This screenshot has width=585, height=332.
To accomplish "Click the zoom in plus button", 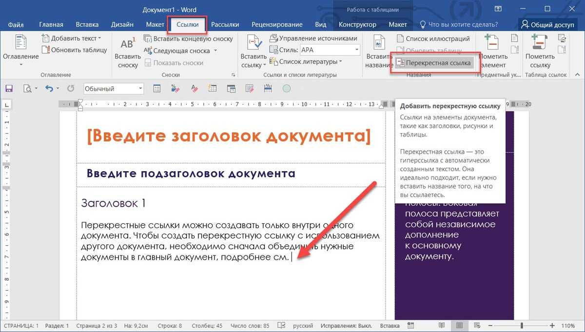I will pos(552,326).
